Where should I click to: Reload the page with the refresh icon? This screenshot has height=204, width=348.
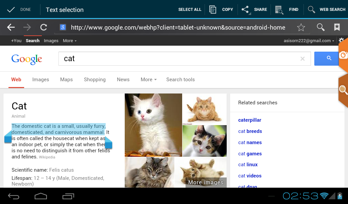point(43,27)
